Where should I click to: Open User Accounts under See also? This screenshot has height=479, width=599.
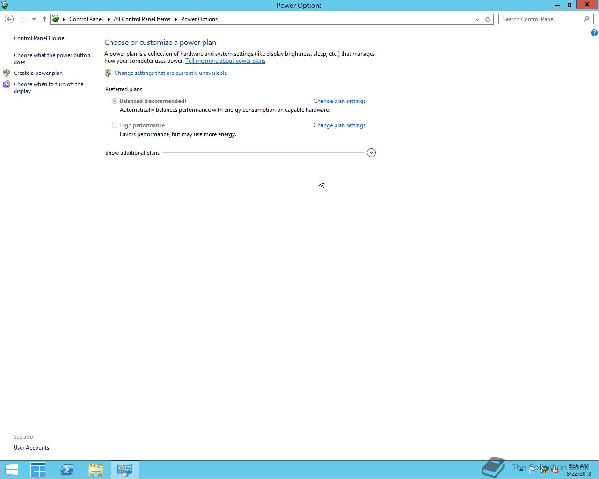[x=31, y=448]
